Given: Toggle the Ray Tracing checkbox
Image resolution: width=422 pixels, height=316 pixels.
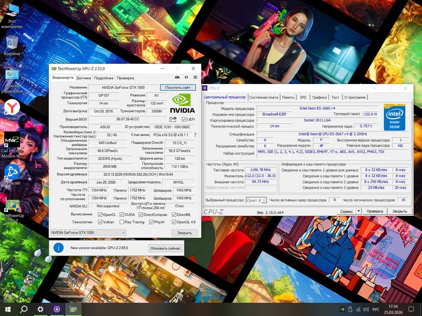Looking at the screenshot, I should (x=122, y=222).
